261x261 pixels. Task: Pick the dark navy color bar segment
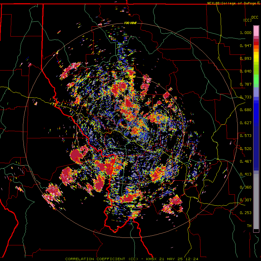point(256,146)
